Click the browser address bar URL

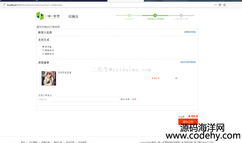[35, 5]
